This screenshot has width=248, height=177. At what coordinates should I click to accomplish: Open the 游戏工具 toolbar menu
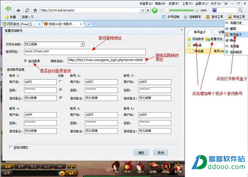click(x=215, y=17)
